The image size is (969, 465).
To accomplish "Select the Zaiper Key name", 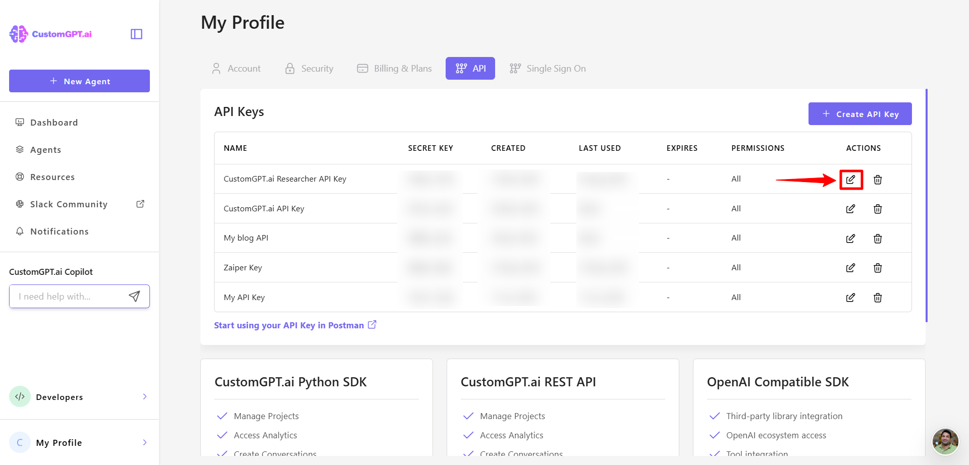I will pos(243,268).
